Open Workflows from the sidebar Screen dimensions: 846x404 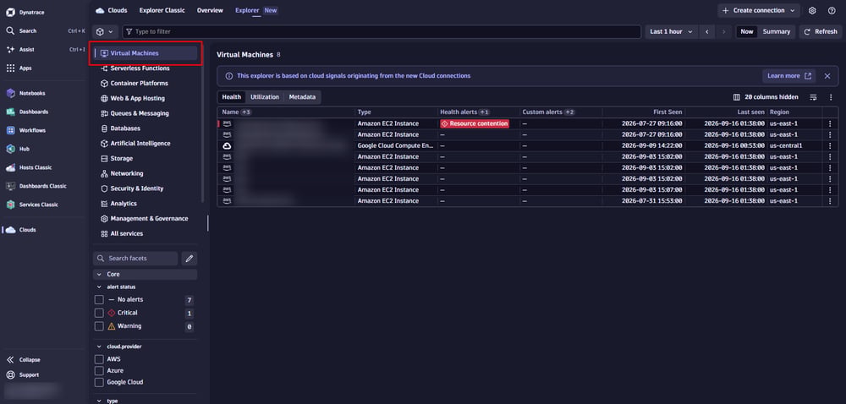26,130
